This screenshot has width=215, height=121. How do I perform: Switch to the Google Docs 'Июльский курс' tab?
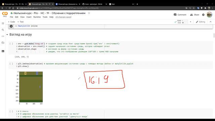[68, 4]
